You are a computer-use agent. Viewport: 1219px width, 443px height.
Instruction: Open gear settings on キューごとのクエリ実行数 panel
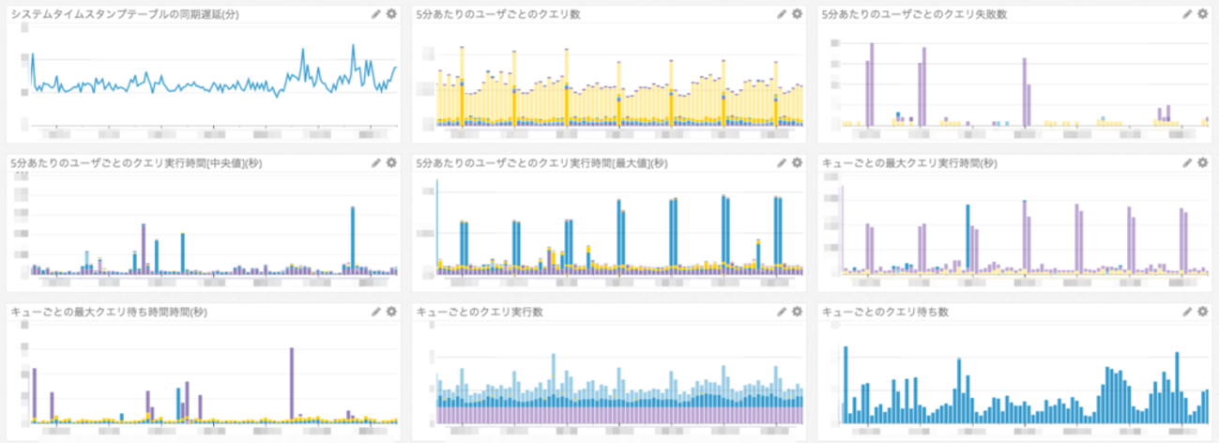coord(797,311)
